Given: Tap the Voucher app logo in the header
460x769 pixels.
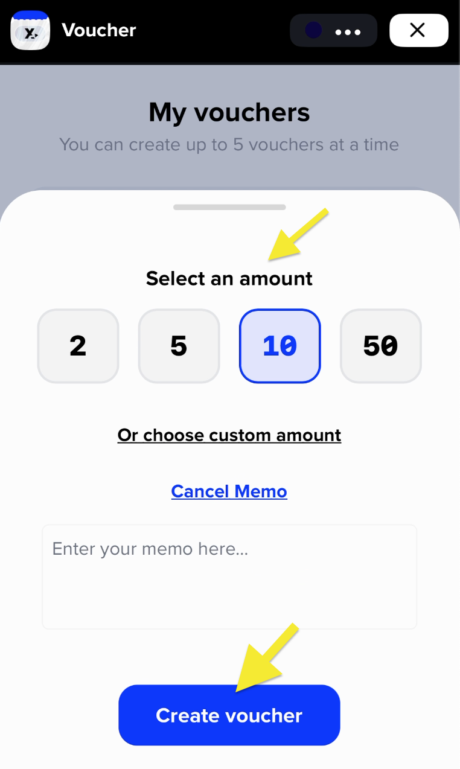Looking at the screenshot, I should (30, 30).
